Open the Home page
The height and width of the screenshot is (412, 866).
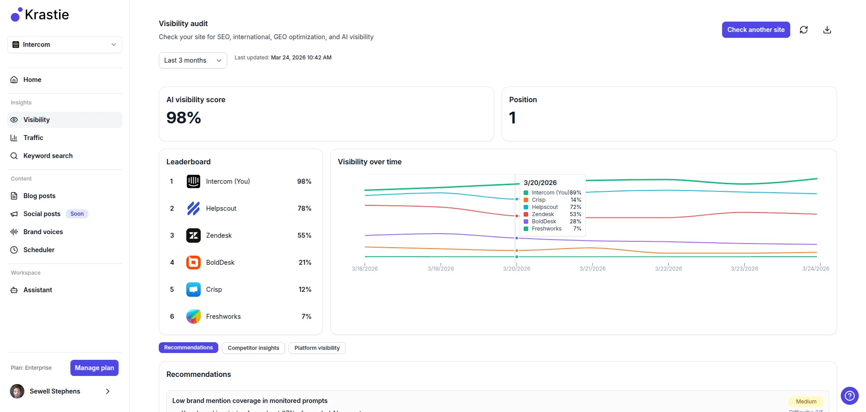pos(64,80)
